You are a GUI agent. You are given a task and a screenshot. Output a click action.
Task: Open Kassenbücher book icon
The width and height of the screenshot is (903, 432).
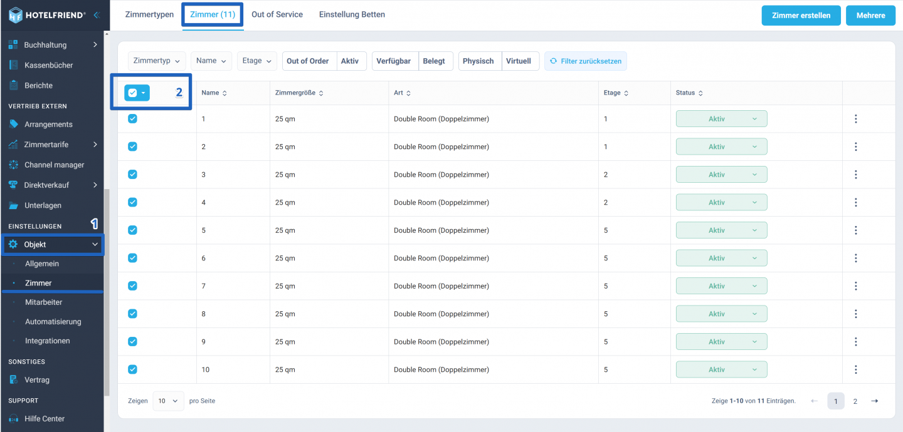[13, 65]
